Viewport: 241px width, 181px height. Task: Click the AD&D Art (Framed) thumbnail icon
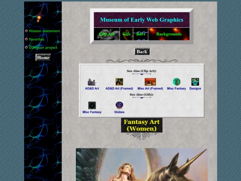[119, 82]
